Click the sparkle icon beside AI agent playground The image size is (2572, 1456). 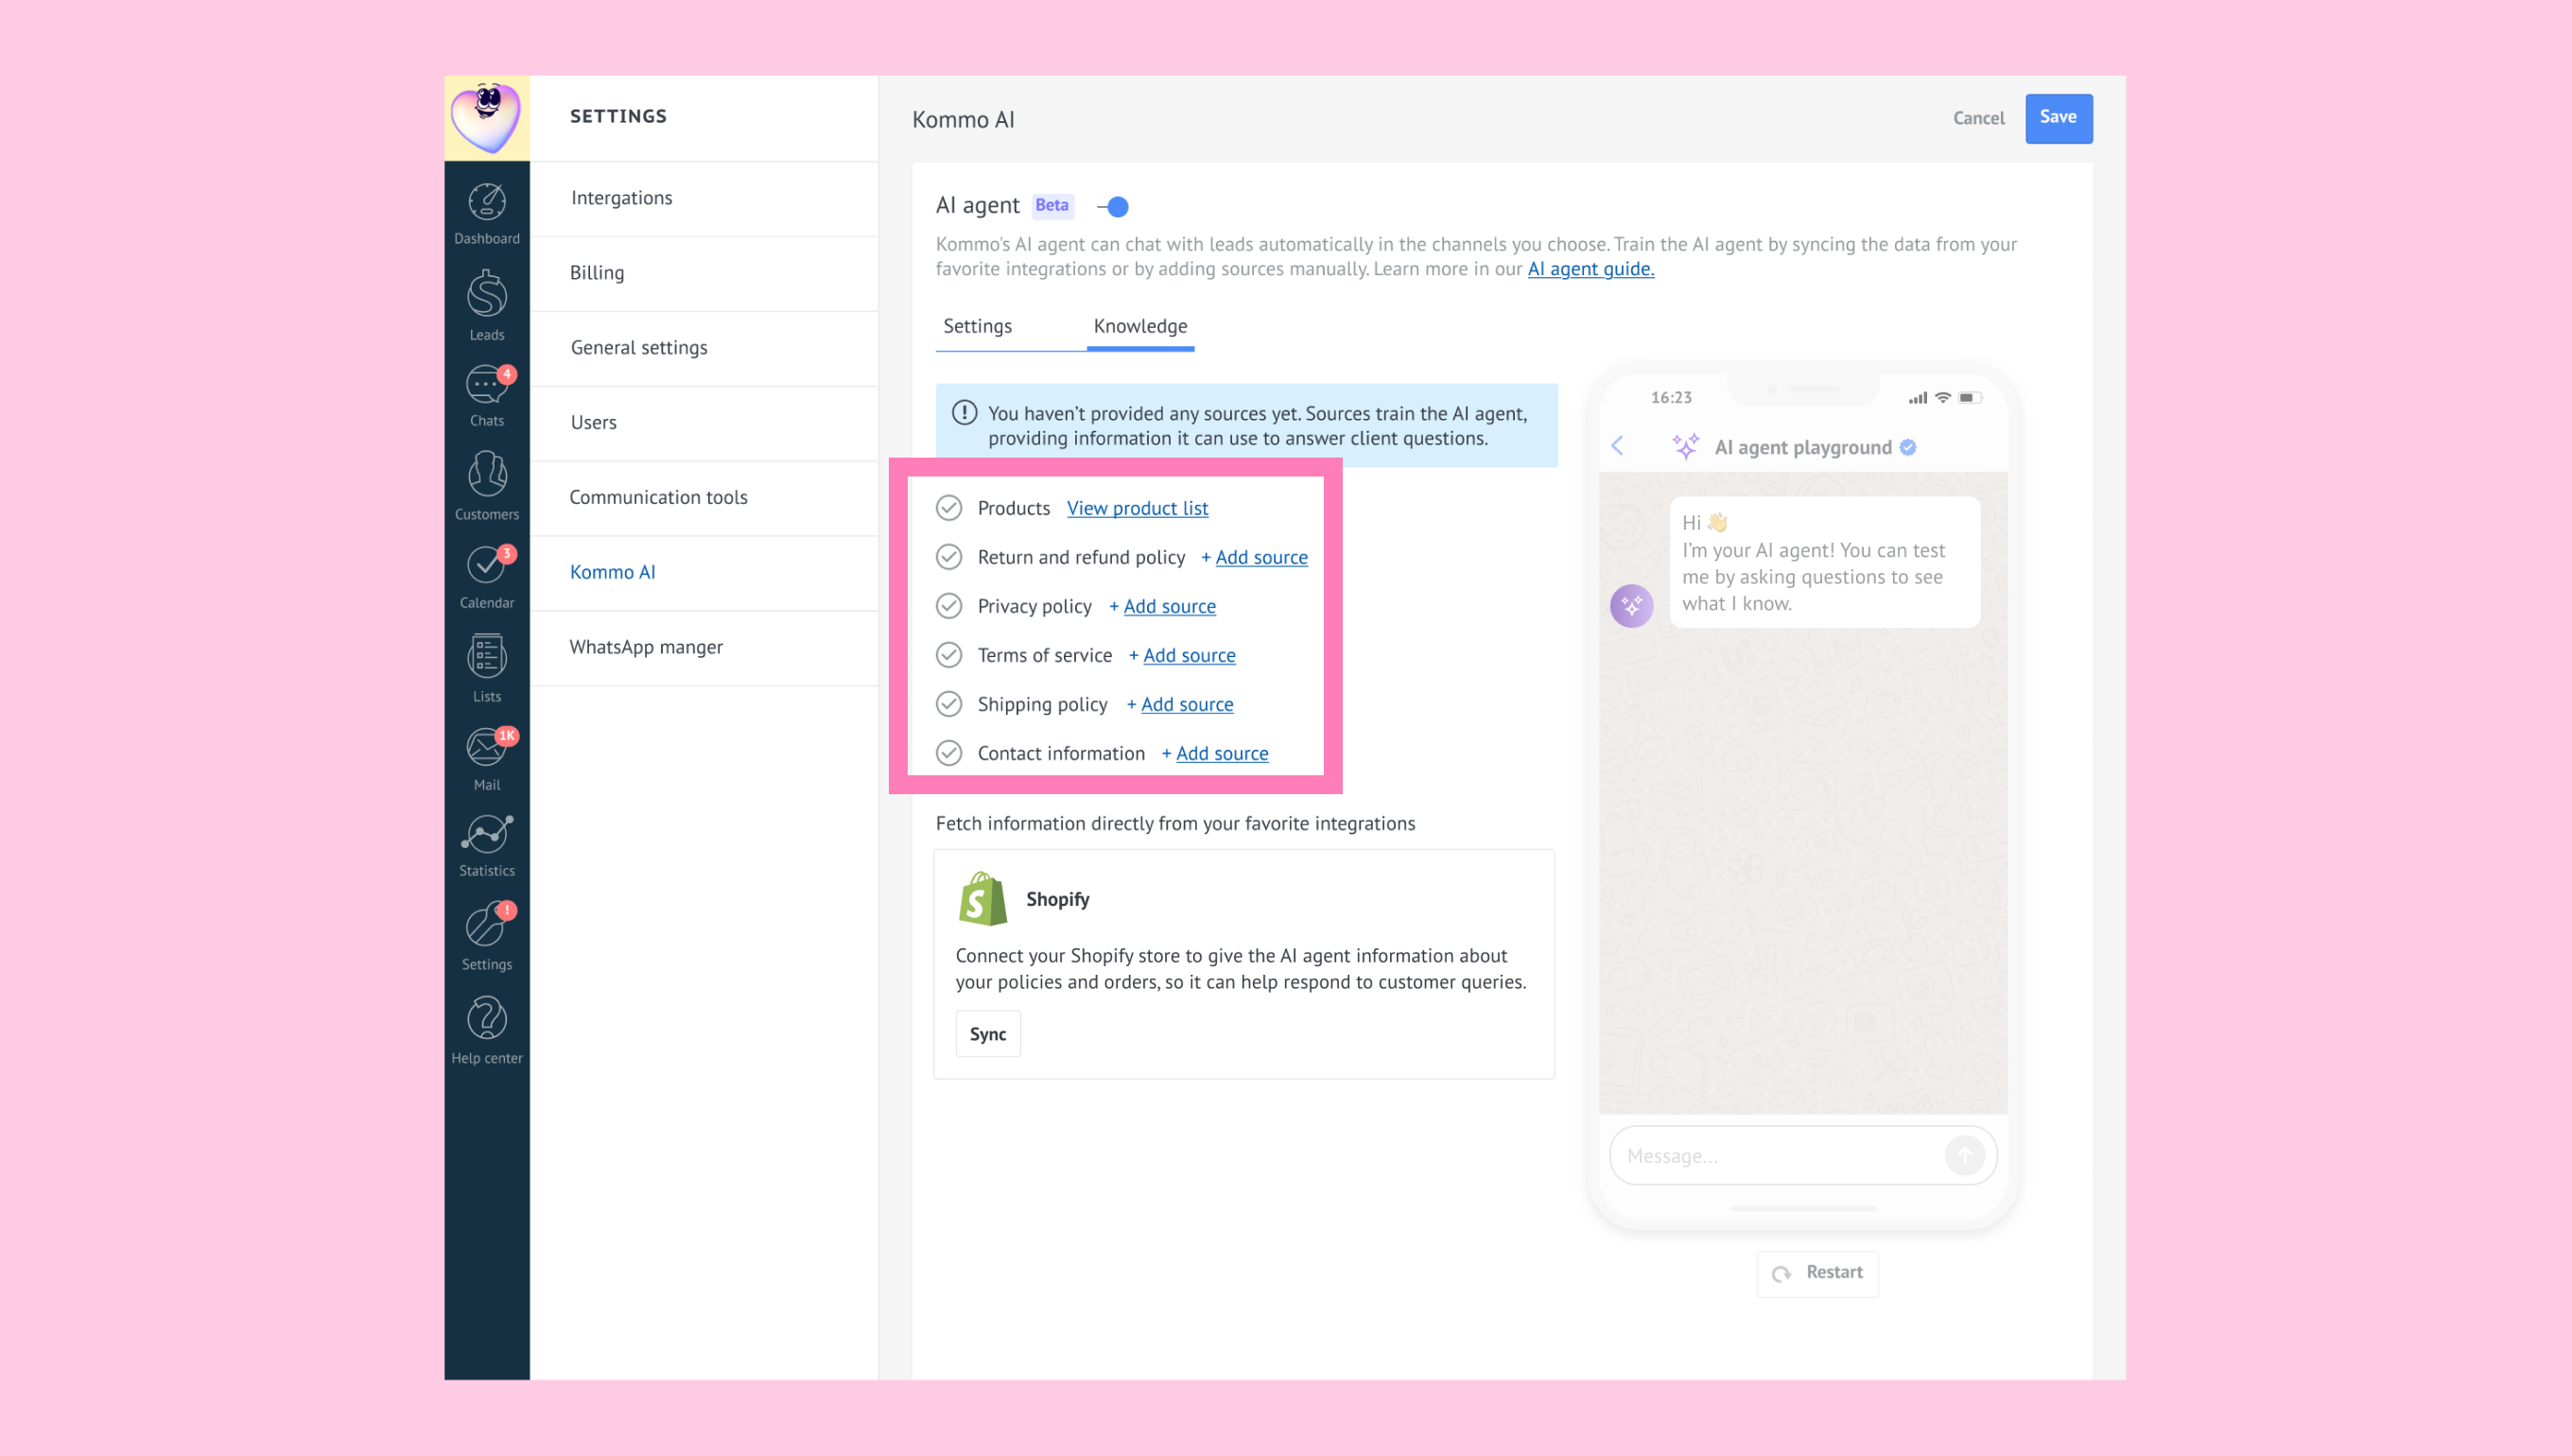(1686, 446)
